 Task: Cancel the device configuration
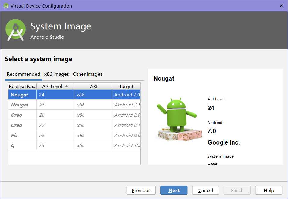pos(205,190)
